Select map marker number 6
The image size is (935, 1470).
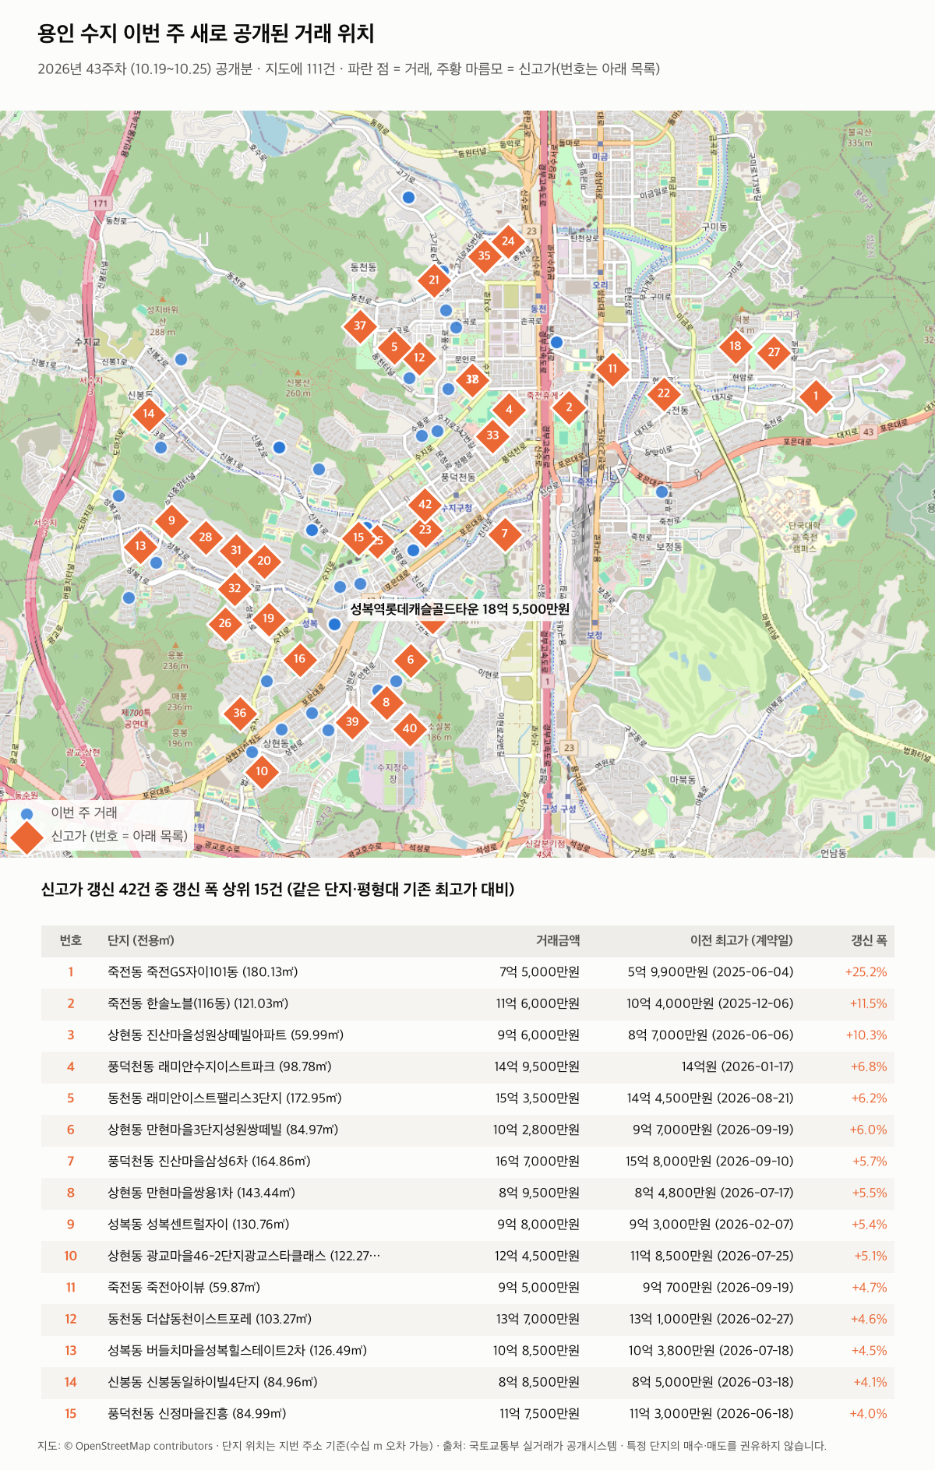[x=411, y=660]
